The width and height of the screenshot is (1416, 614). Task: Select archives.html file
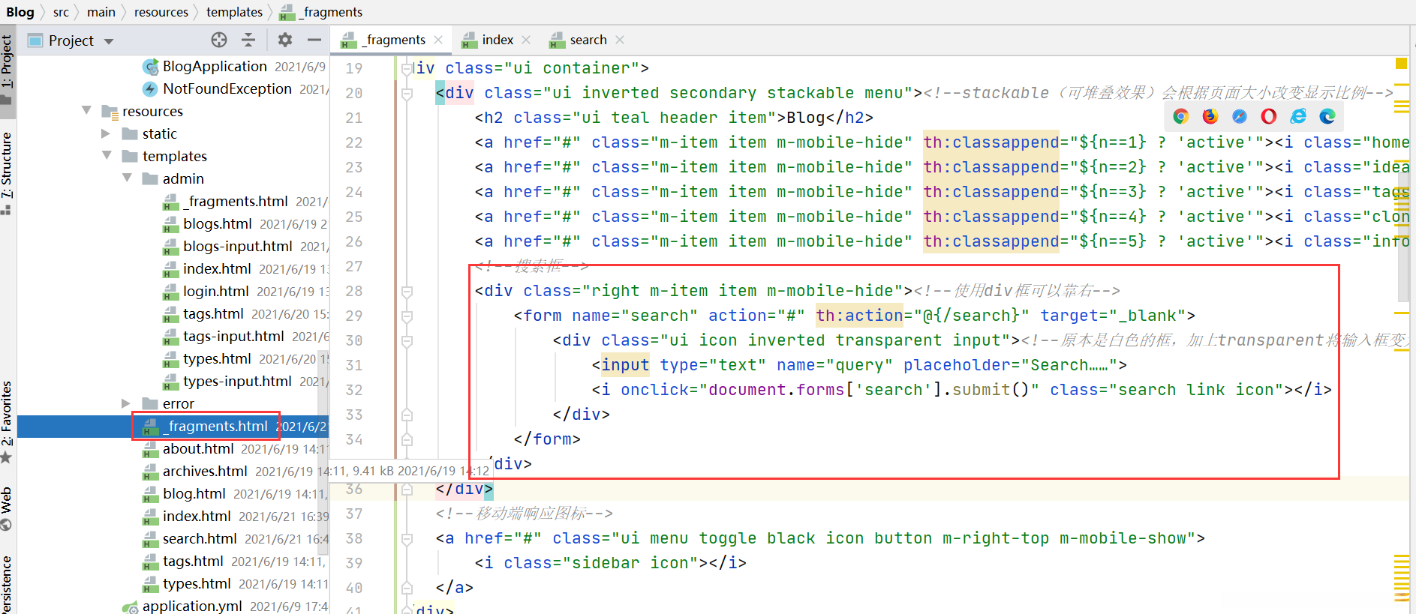click(205, 471)
